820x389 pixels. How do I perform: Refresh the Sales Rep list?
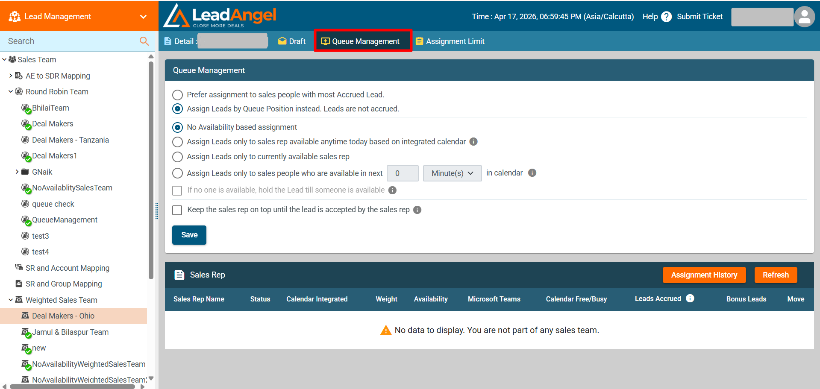(776, 275)
